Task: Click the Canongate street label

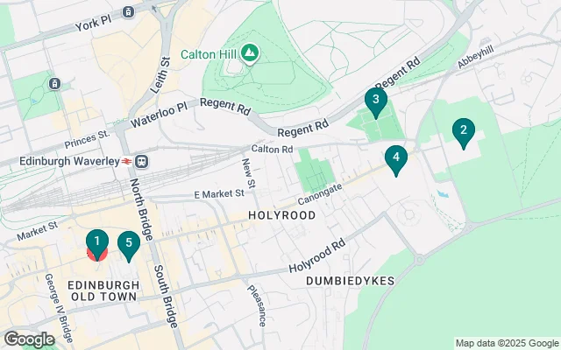Action: point(320,194)
